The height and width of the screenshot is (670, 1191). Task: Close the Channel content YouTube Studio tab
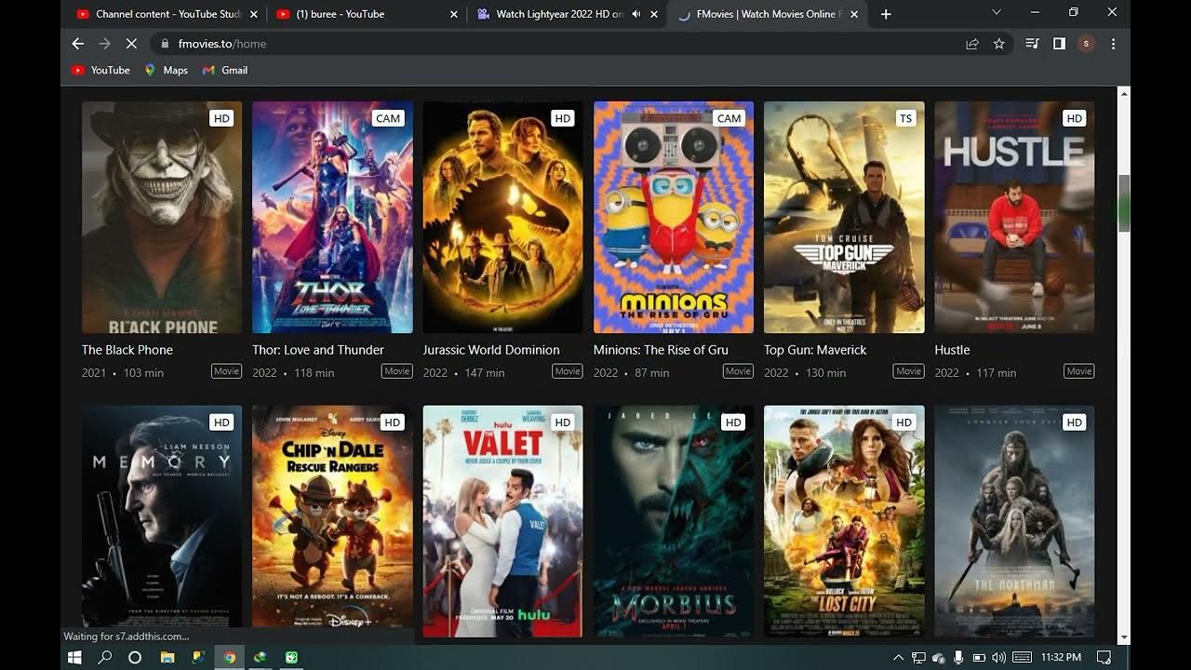[x=253, y=14]
